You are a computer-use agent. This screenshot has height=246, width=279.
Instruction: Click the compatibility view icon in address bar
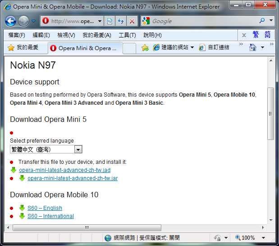[110, 21]
